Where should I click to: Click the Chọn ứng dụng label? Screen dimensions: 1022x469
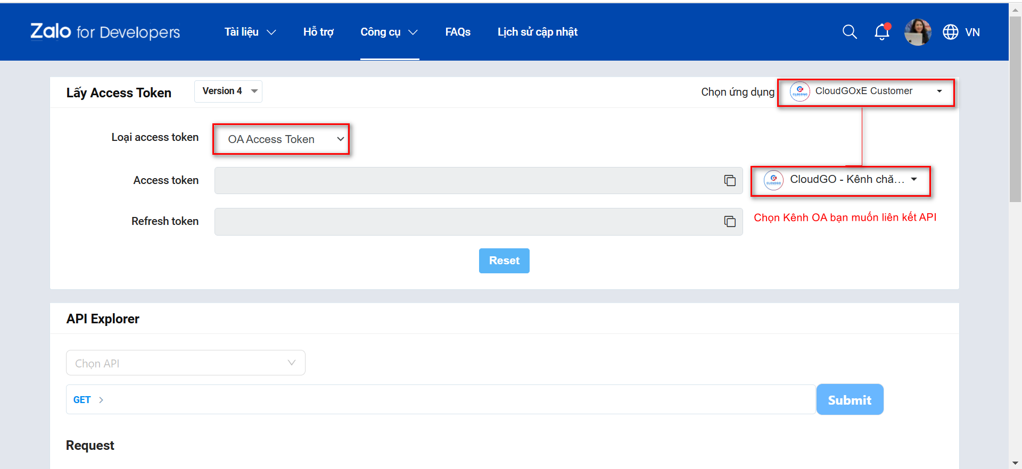point(738,92)
